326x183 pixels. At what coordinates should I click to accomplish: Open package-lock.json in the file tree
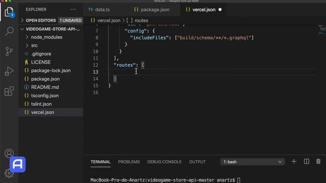(x=51, y=71)
